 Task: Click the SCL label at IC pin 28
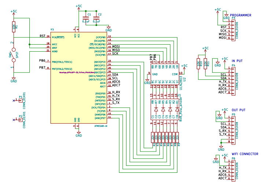tap(115, 78)
